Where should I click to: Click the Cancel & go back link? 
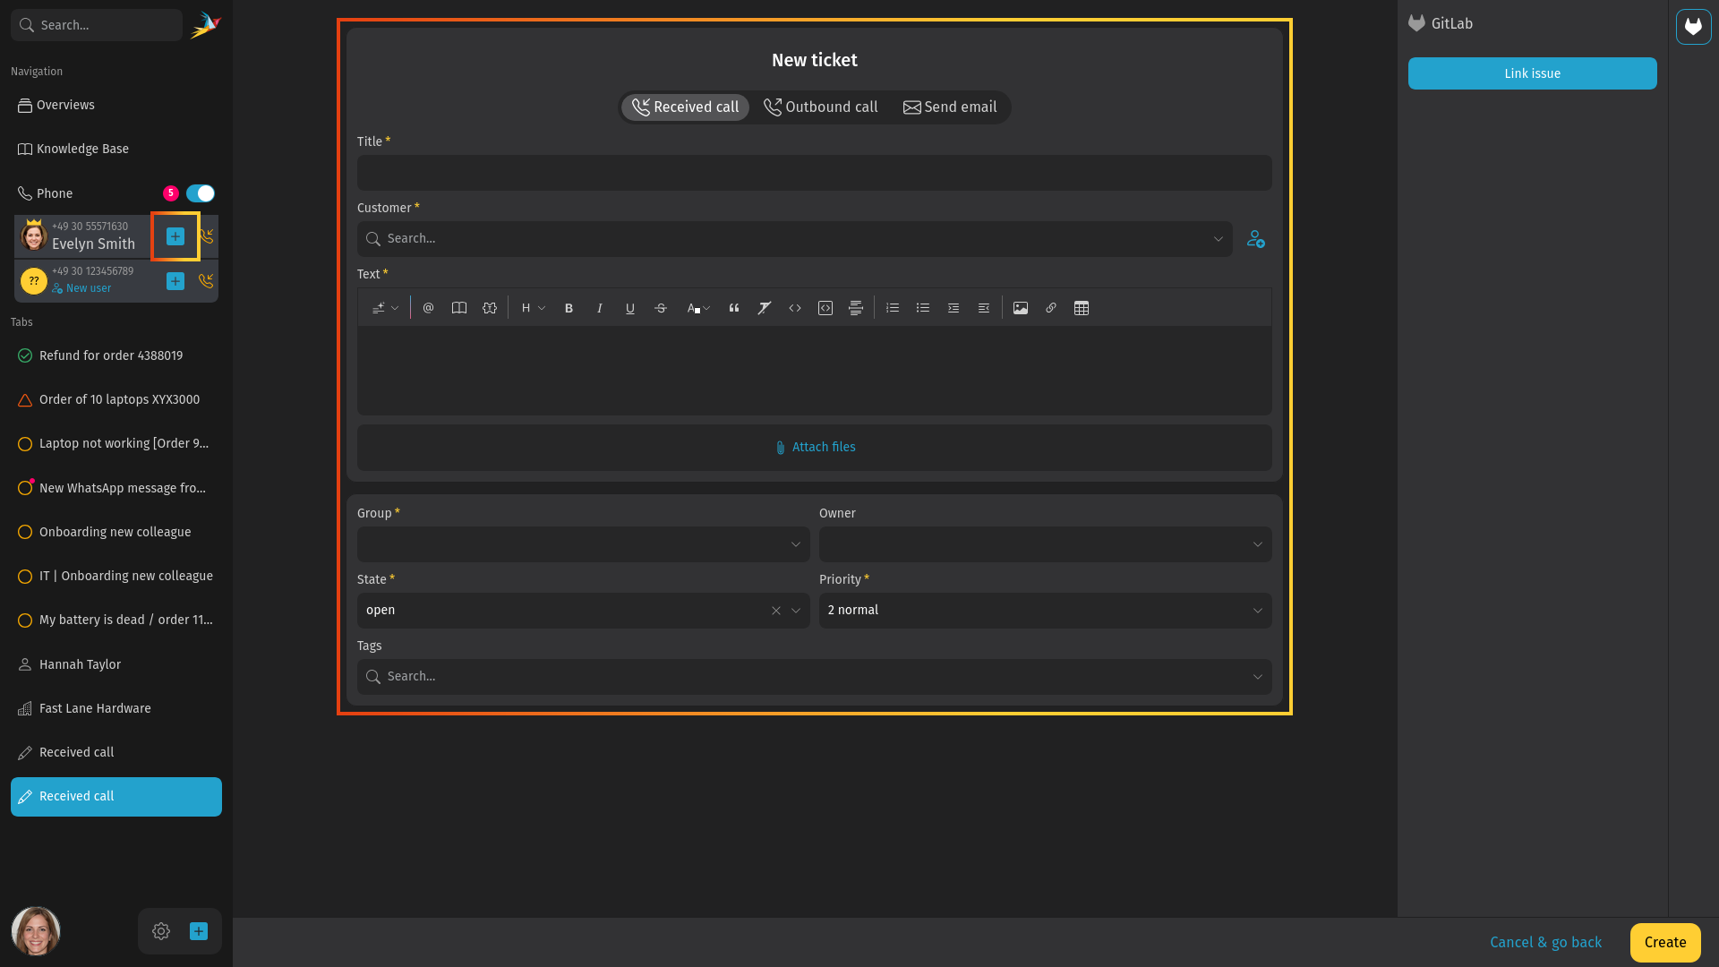[x=1545, y=943]
